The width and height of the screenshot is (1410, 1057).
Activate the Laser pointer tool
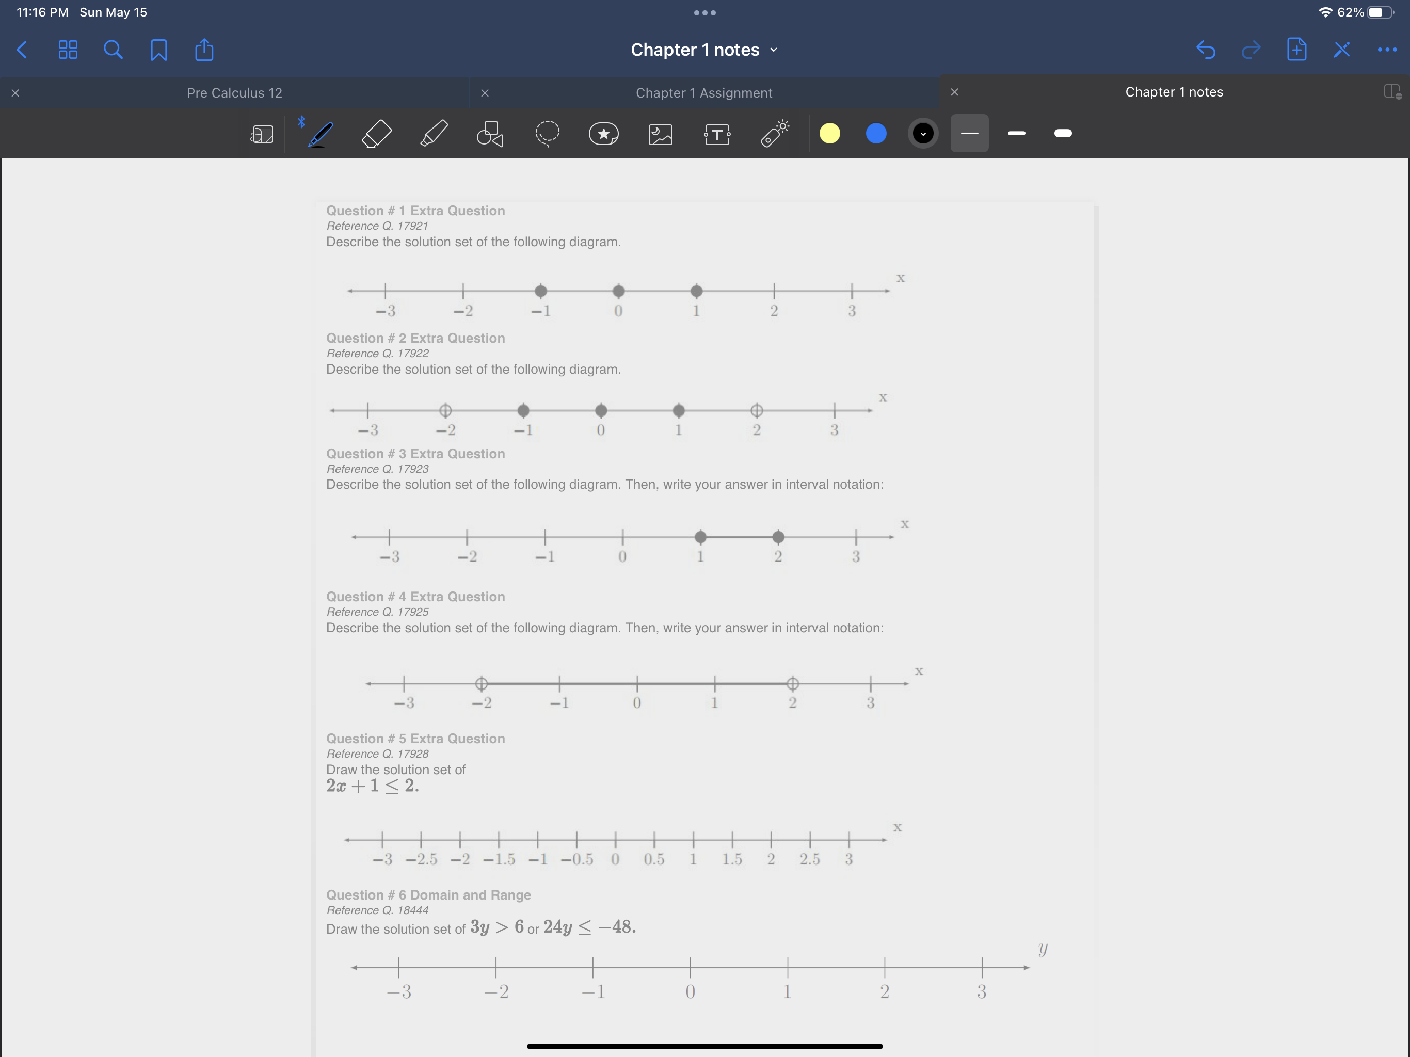click(x=775, y=134)
